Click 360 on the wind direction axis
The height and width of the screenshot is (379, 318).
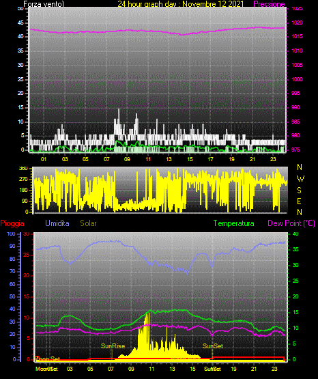[x=23, y=168]
